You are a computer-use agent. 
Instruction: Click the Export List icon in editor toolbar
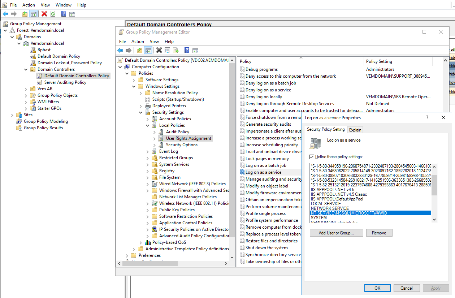click(176, 50)
